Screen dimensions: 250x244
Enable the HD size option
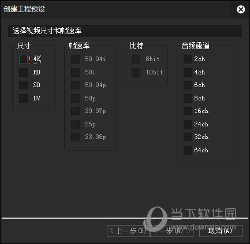pyautogui.click(x=23, y=72)
